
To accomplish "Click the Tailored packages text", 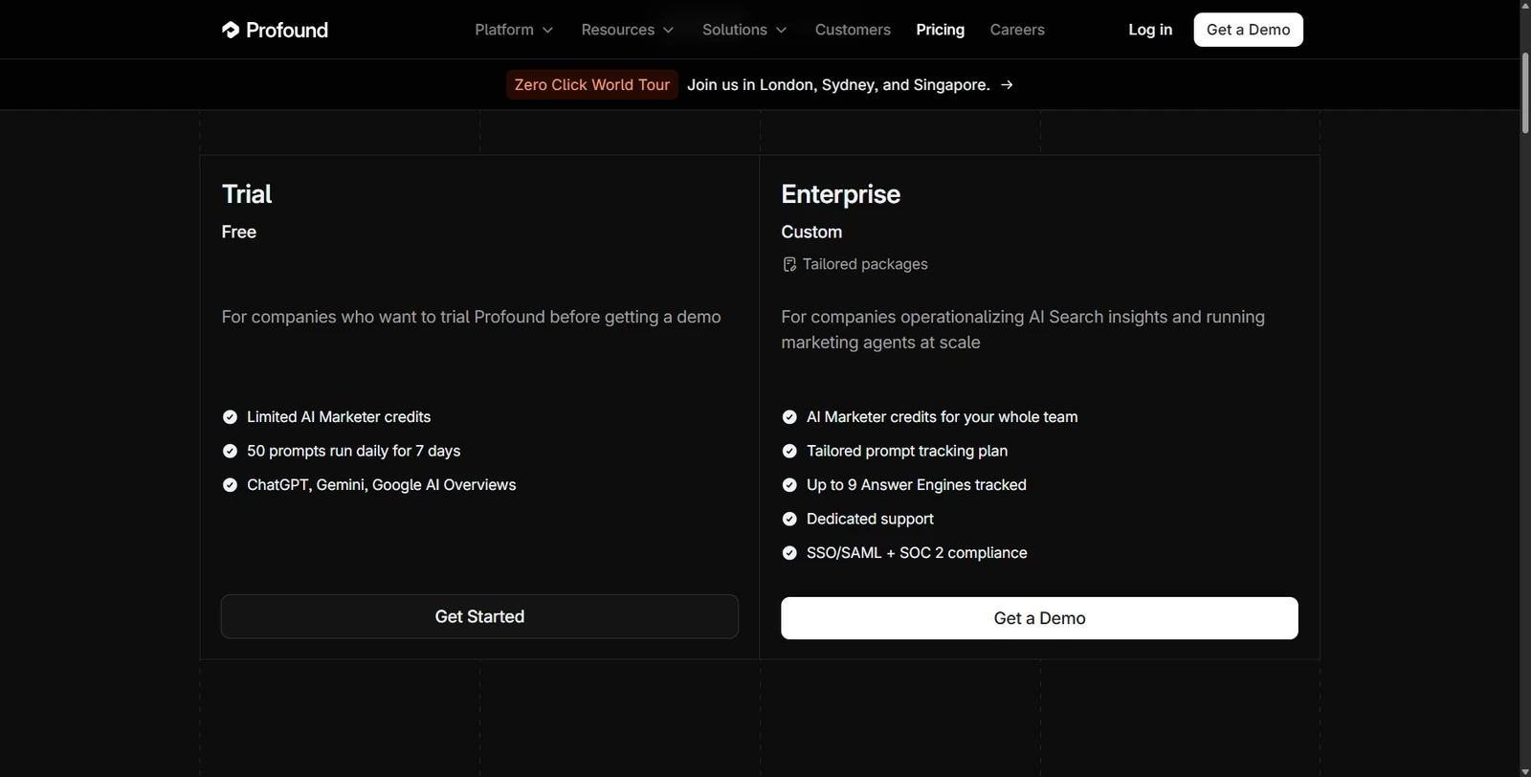I will coord(865,264).
